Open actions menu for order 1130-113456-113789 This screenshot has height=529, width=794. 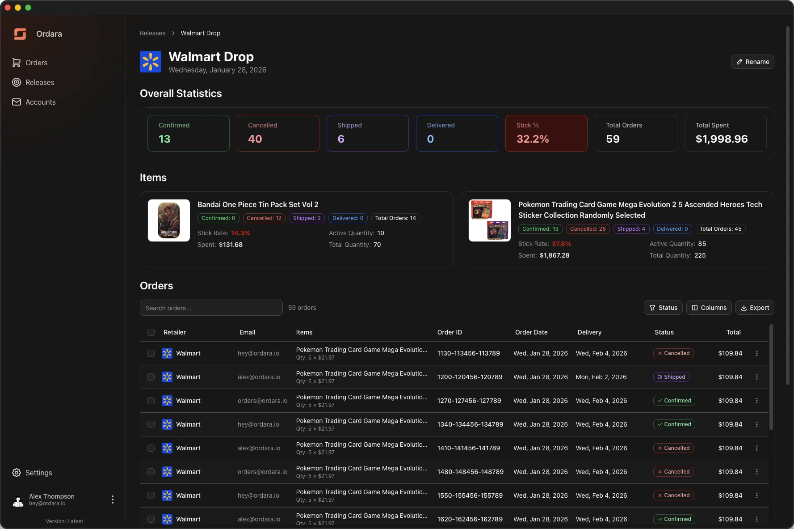(757, 353)
